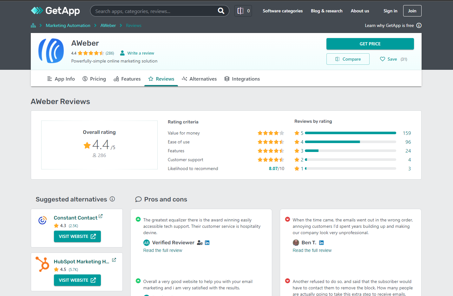Click the Sign in link

pos(390,11)
